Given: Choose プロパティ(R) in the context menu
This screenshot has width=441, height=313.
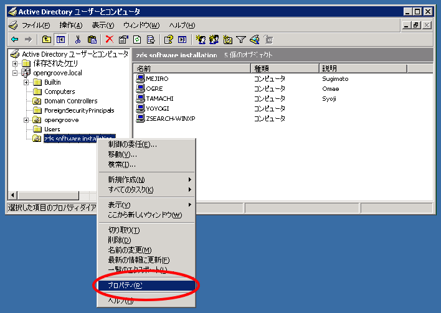Looking at the screenshot, I should [x=146, y=286].
